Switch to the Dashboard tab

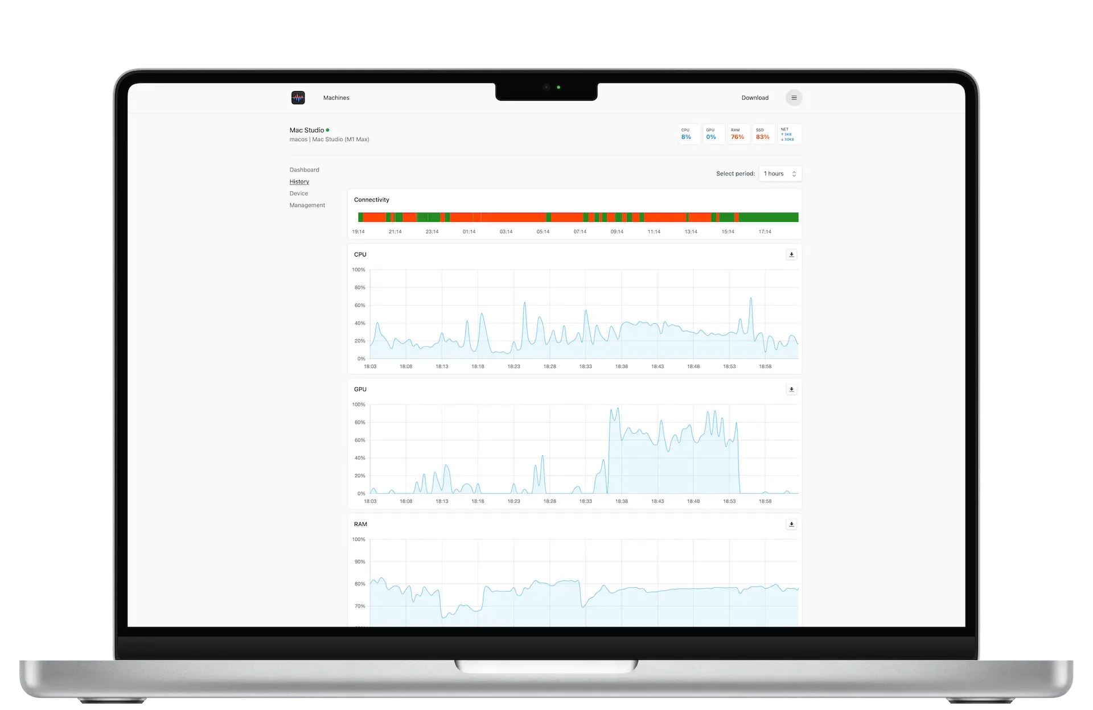pyautogui.click(x=304, y=170)
